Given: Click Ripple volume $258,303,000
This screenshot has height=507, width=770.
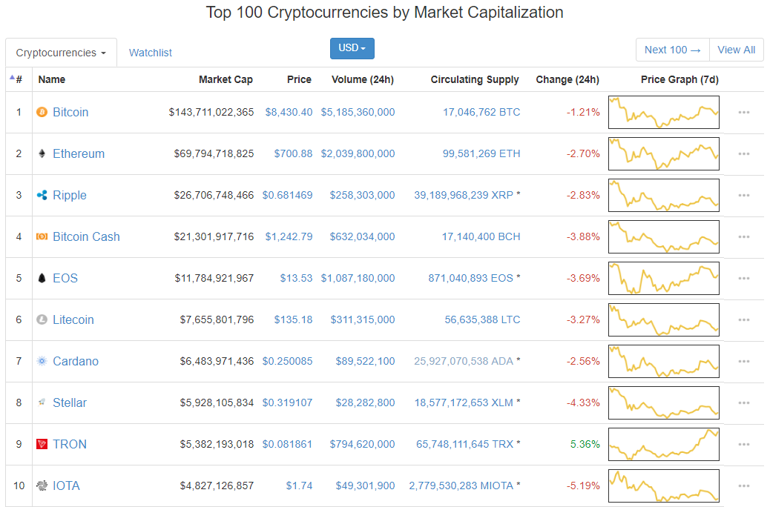Looking at the screenshot, I should (362, 196).
